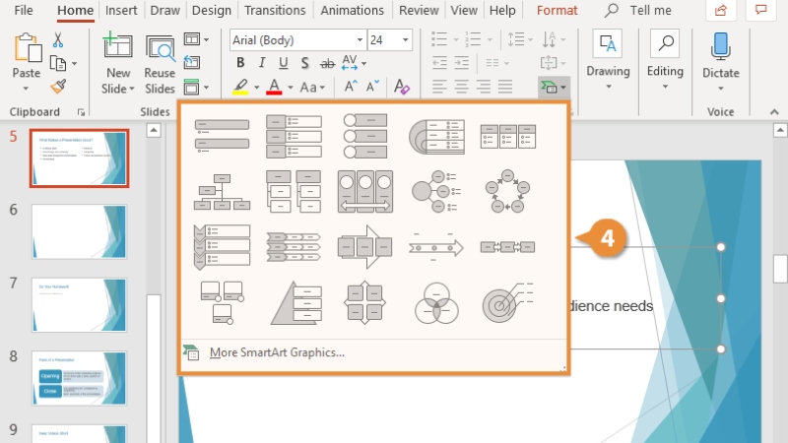Toggle strikethrough formatting
Screen dimensions: 788x443
pyautogui.click(x=327, y=63)
